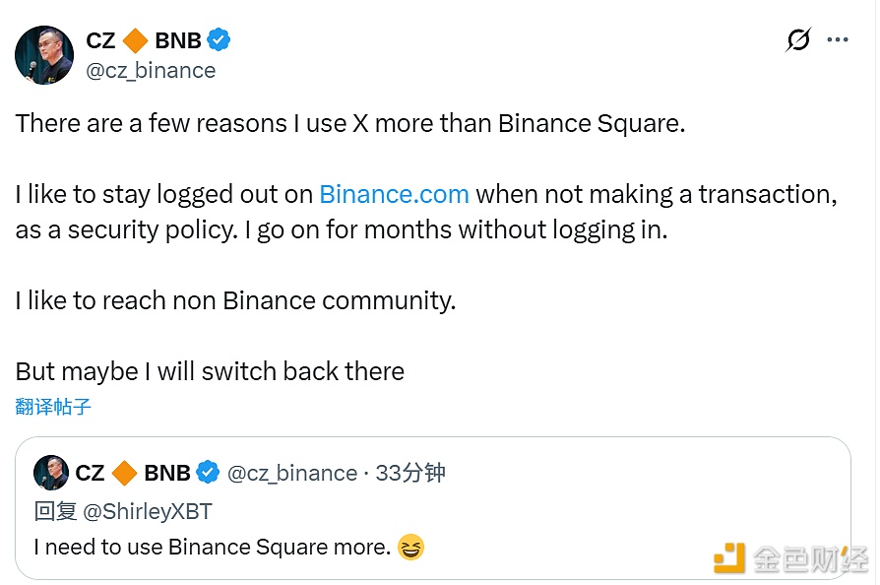Click the "BNB" name text in the quoted post
Viewport: 880px width, 585px height.
click(x=167, y=473)
